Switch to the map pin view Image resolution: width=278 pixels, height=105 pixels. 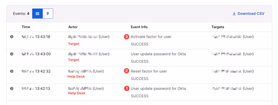(x=48, y=14)
